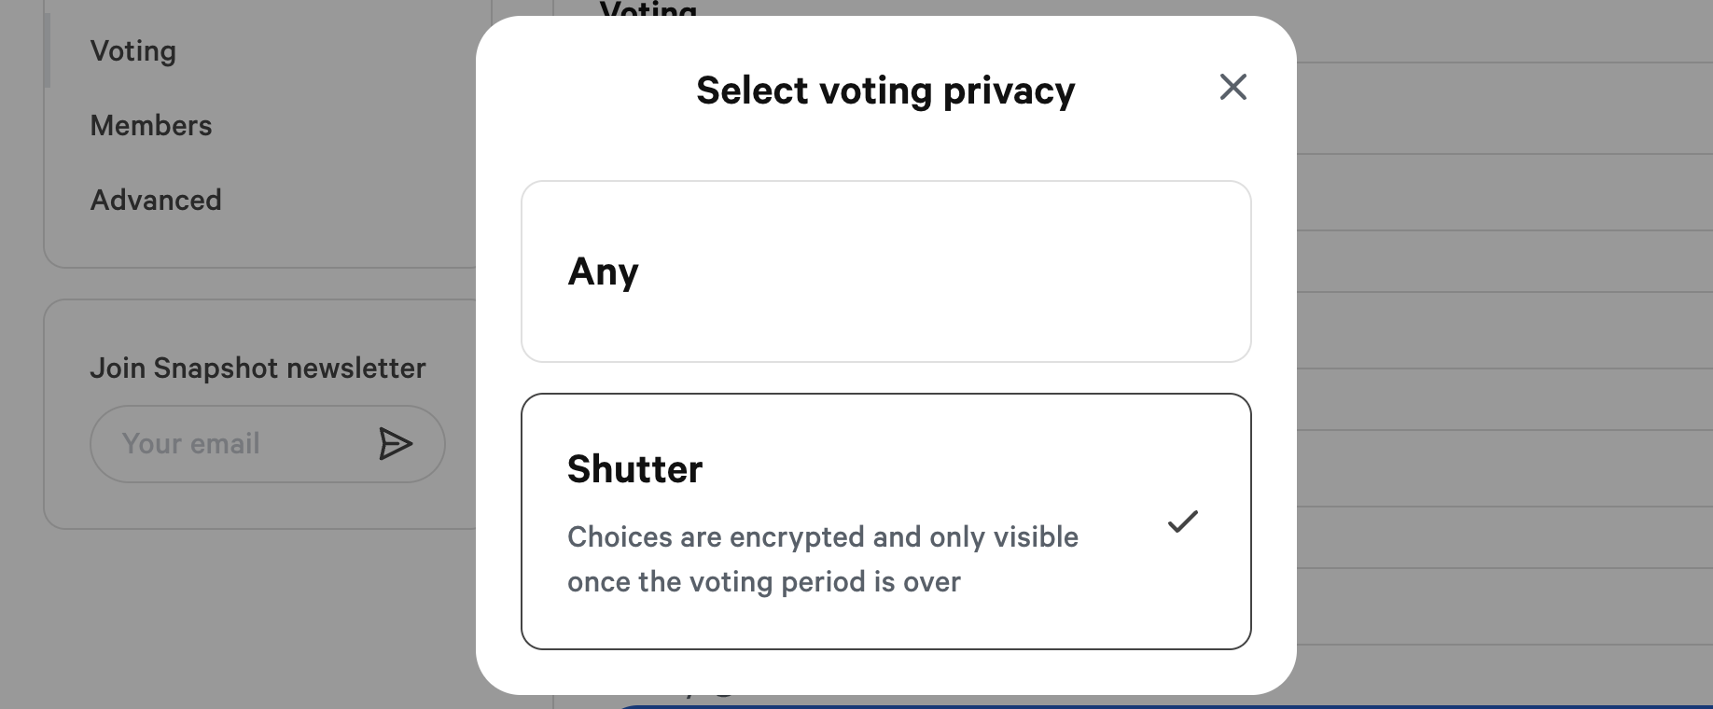Go to the Members settings section
Screen dimensions: 1713x709
pos(151,126)
